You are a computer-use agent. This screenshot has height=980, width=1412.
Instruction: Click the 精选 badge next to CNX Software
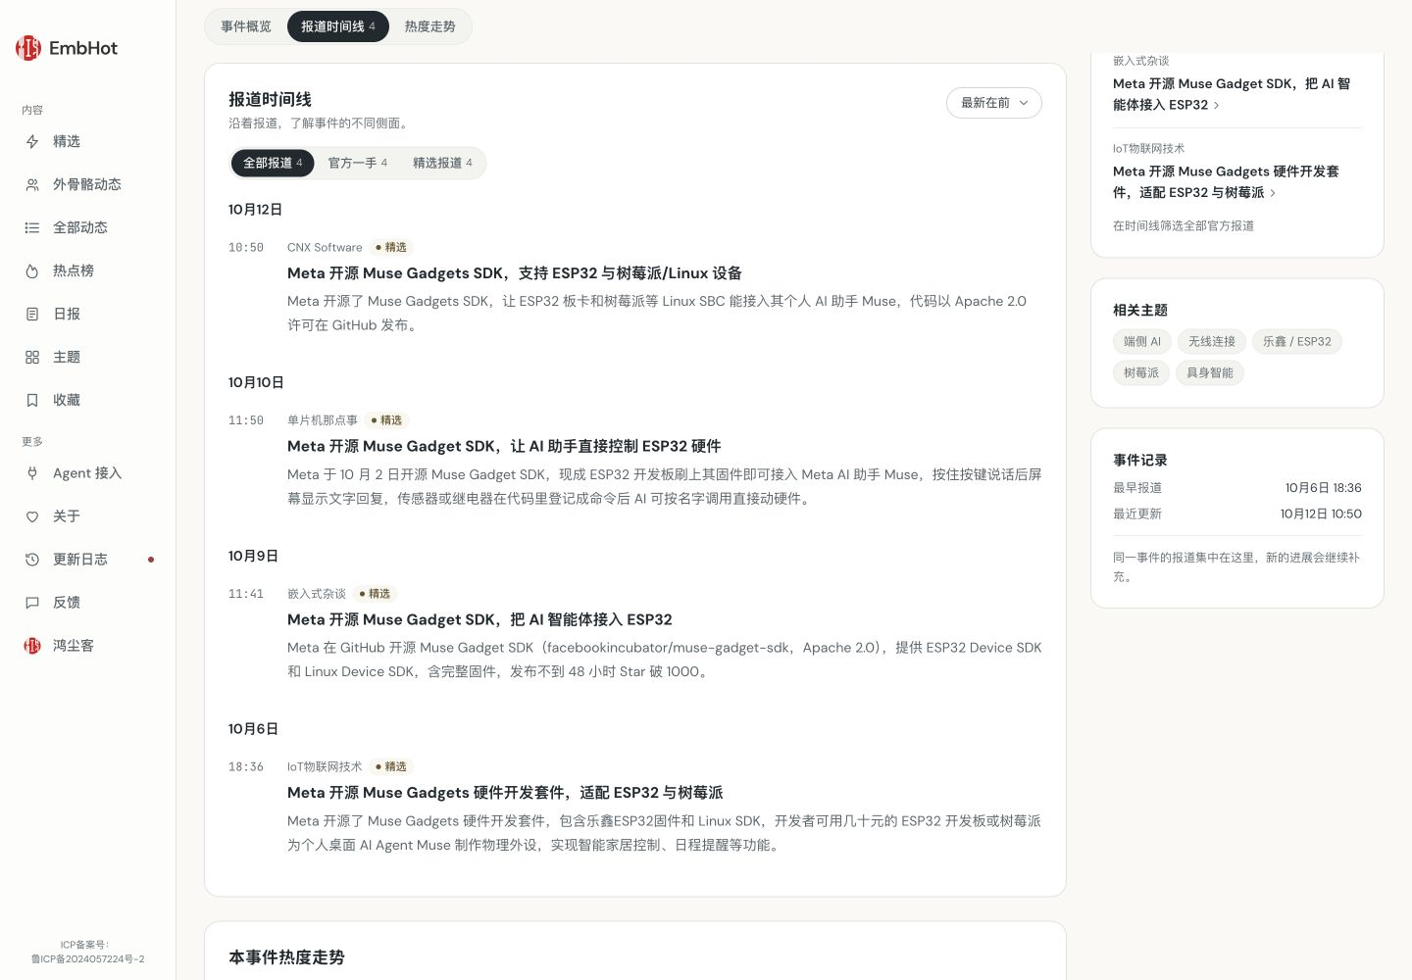click(x=391, y=247)
